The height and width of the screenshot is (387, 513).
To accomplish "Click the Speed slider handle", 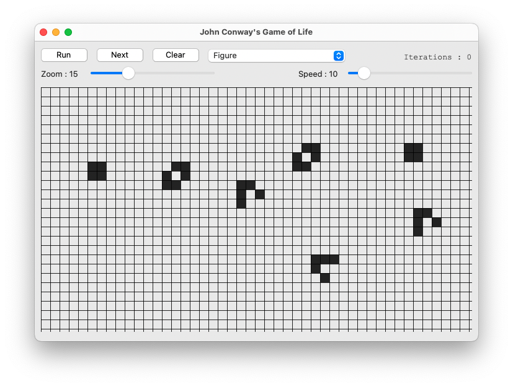I will (x=364, y=73).
